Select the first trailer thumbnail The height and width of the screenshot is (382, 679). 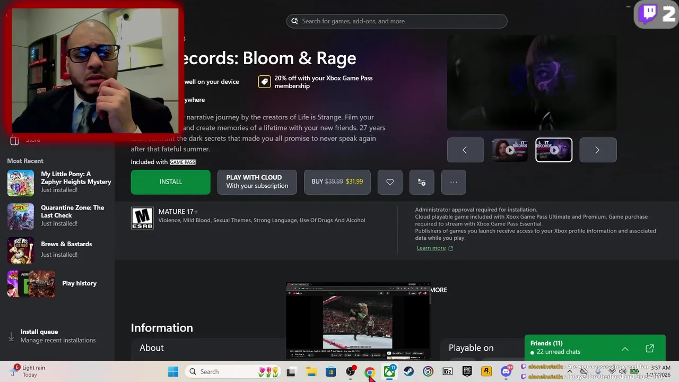pos(510,150)
